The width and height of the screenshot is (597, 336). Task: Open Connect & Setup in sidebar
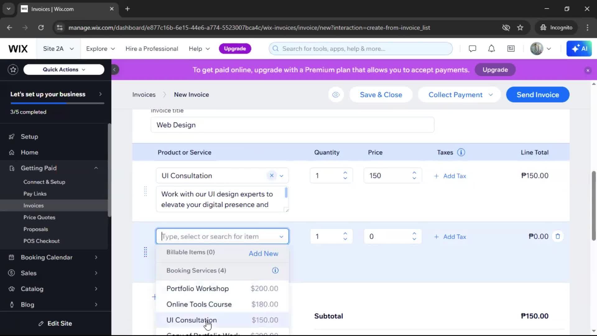[x=44, y=182]
